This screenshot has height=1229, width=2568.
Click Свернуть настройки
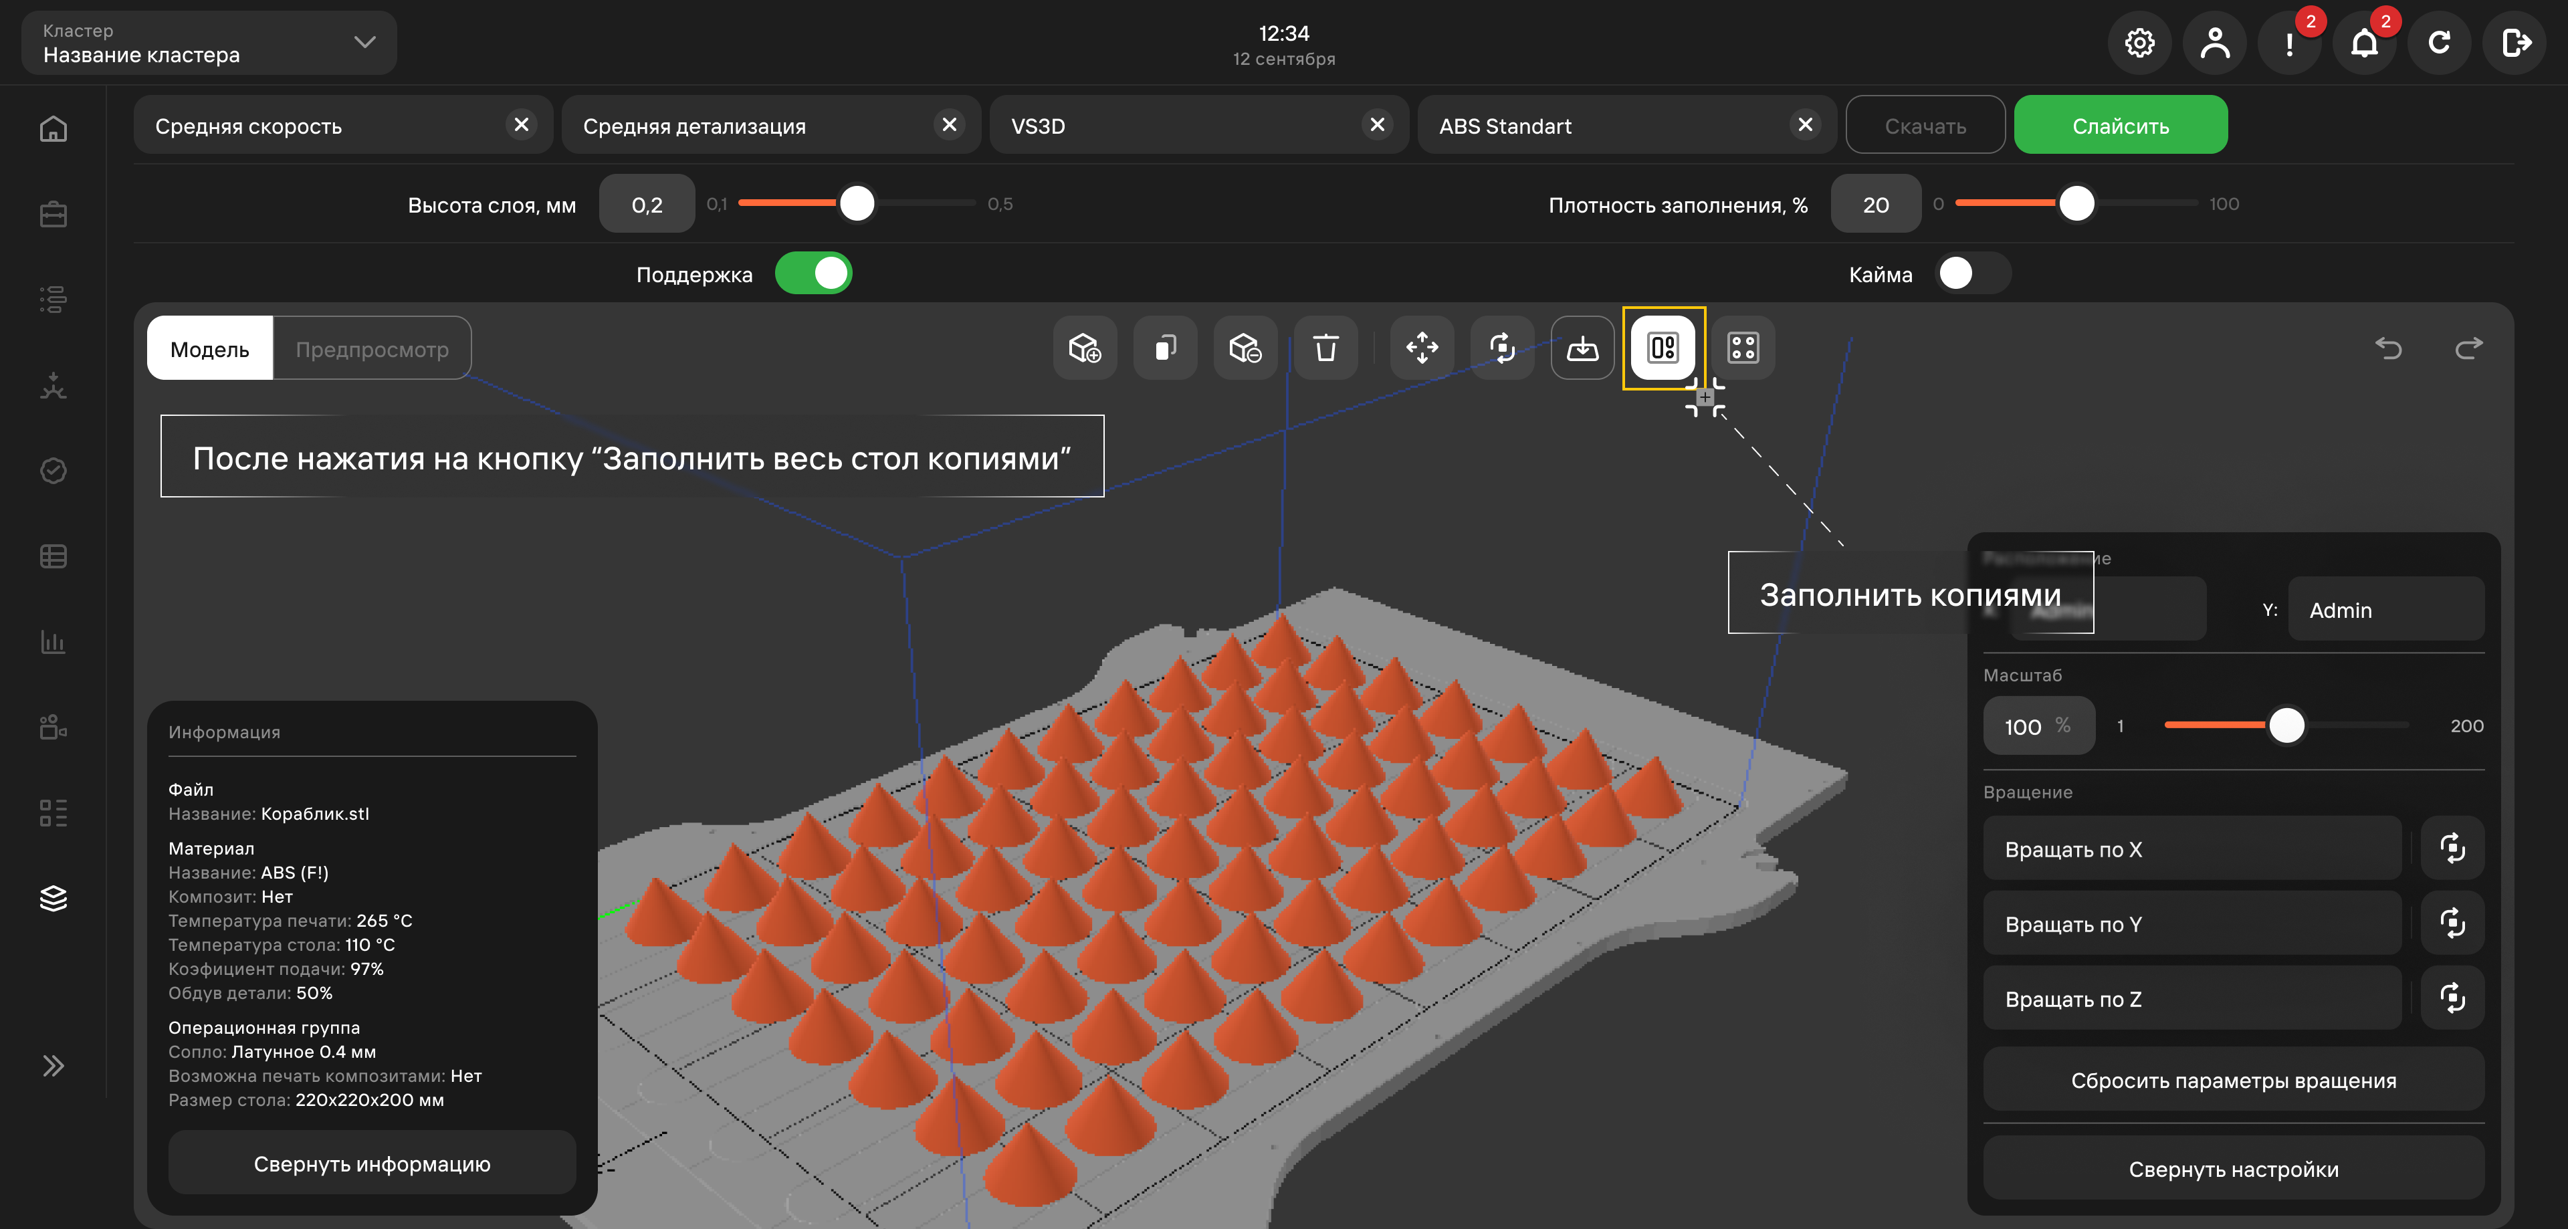2233,1168
